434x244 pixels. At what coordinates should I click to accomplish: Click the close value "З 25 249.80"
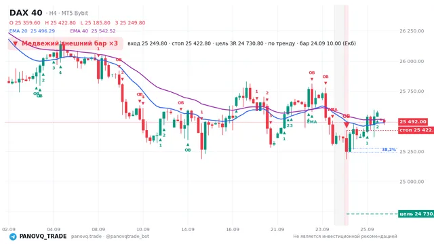pyautogui.click(x=130, y=22)
